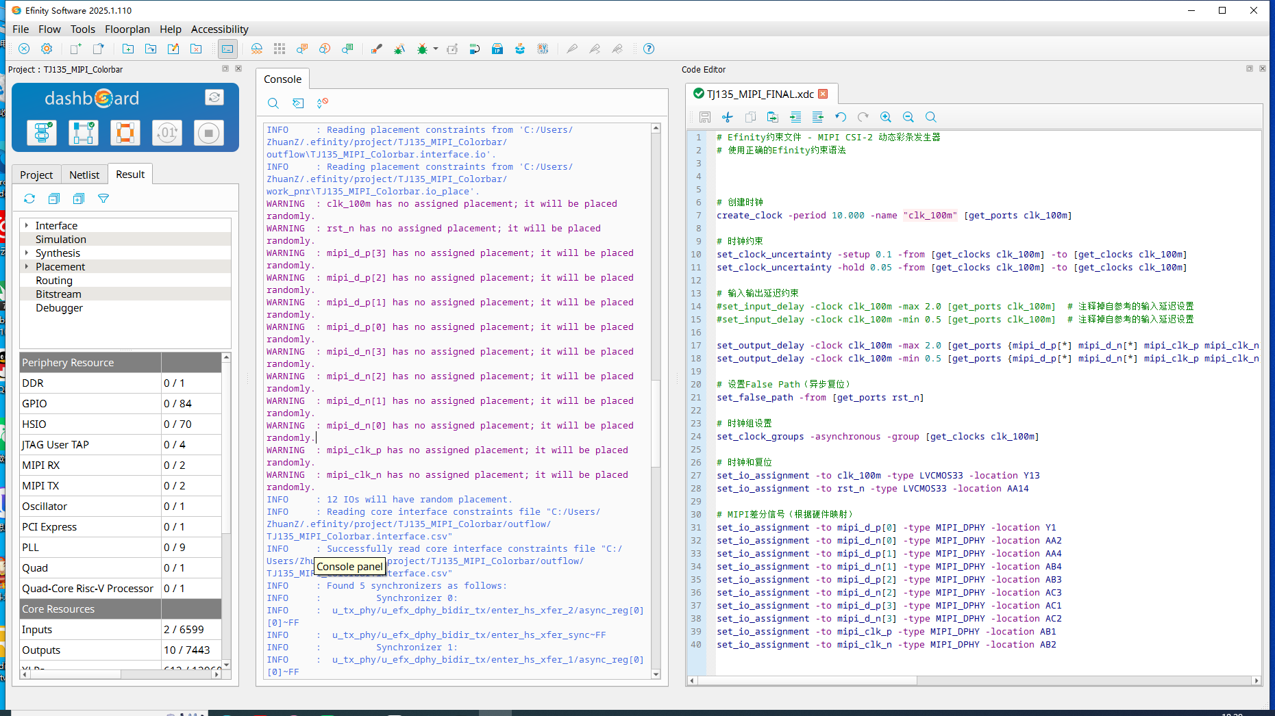Run Synthesis from dashboard icon
Screen dimensions: 1275x716
42,132
